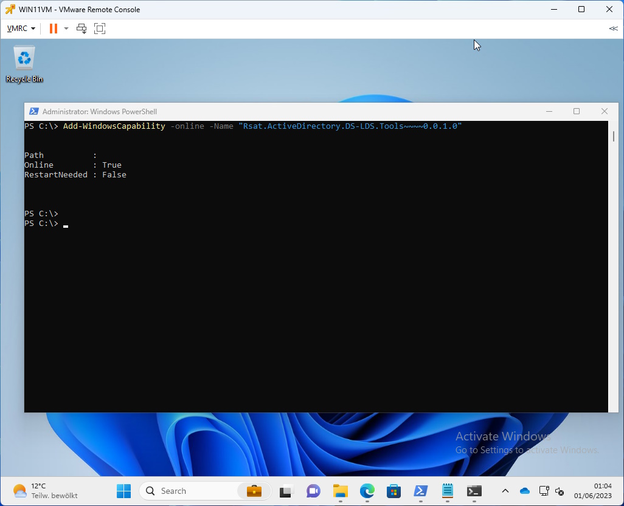Click the briefcase icon in search box
Viewport: 624px width, 506px height.
pos(254,491)
